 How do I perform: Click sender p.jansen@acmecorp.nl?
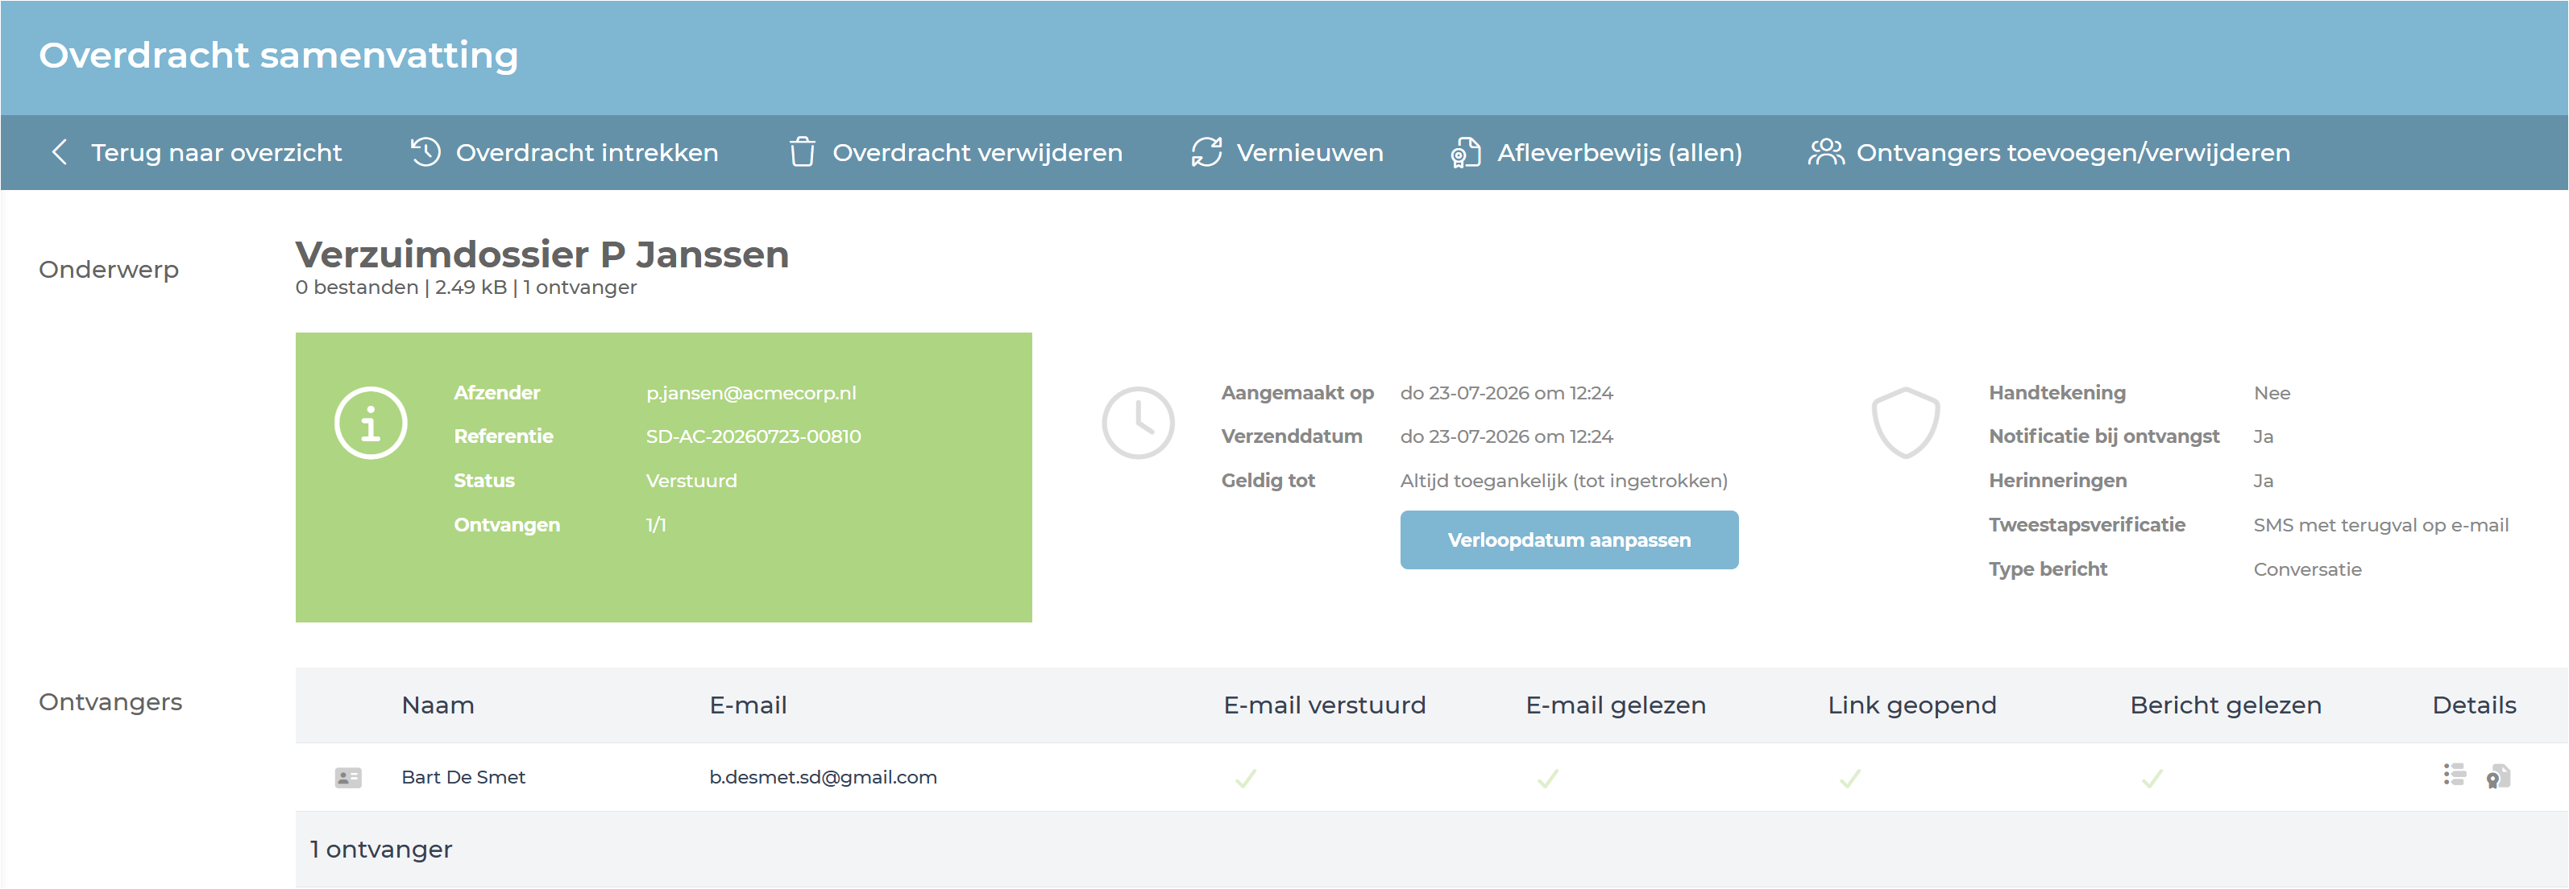coord(751,393)
